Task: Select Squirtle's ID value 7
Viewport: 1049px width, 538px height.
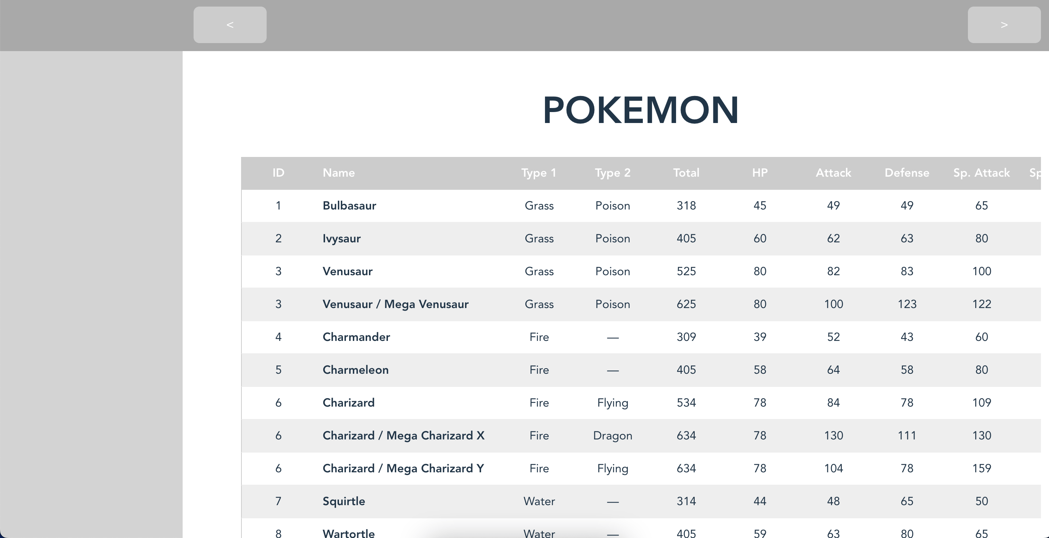Action: (x=279, y=502)
